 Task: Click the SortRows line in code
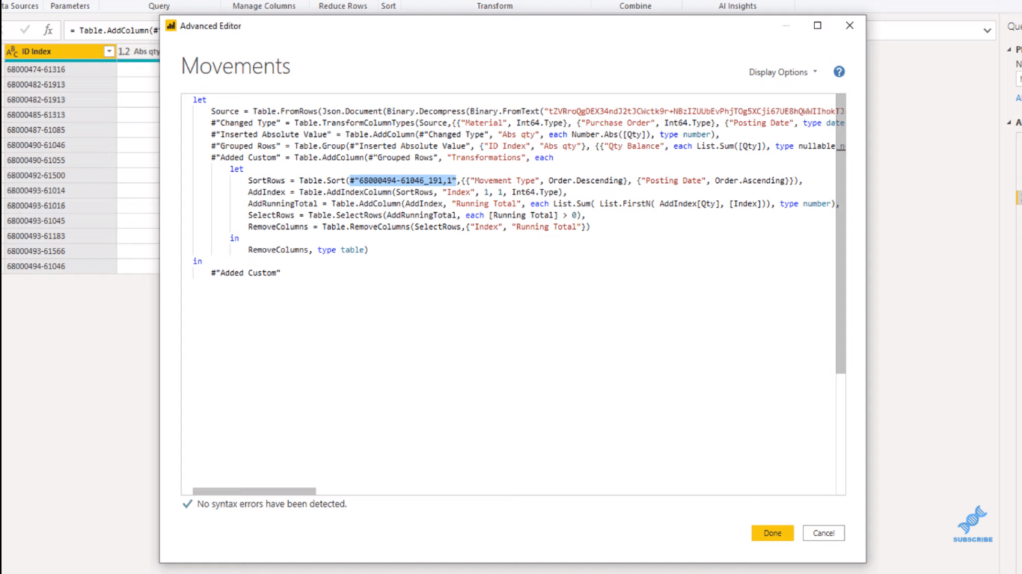tap(524, 181)
